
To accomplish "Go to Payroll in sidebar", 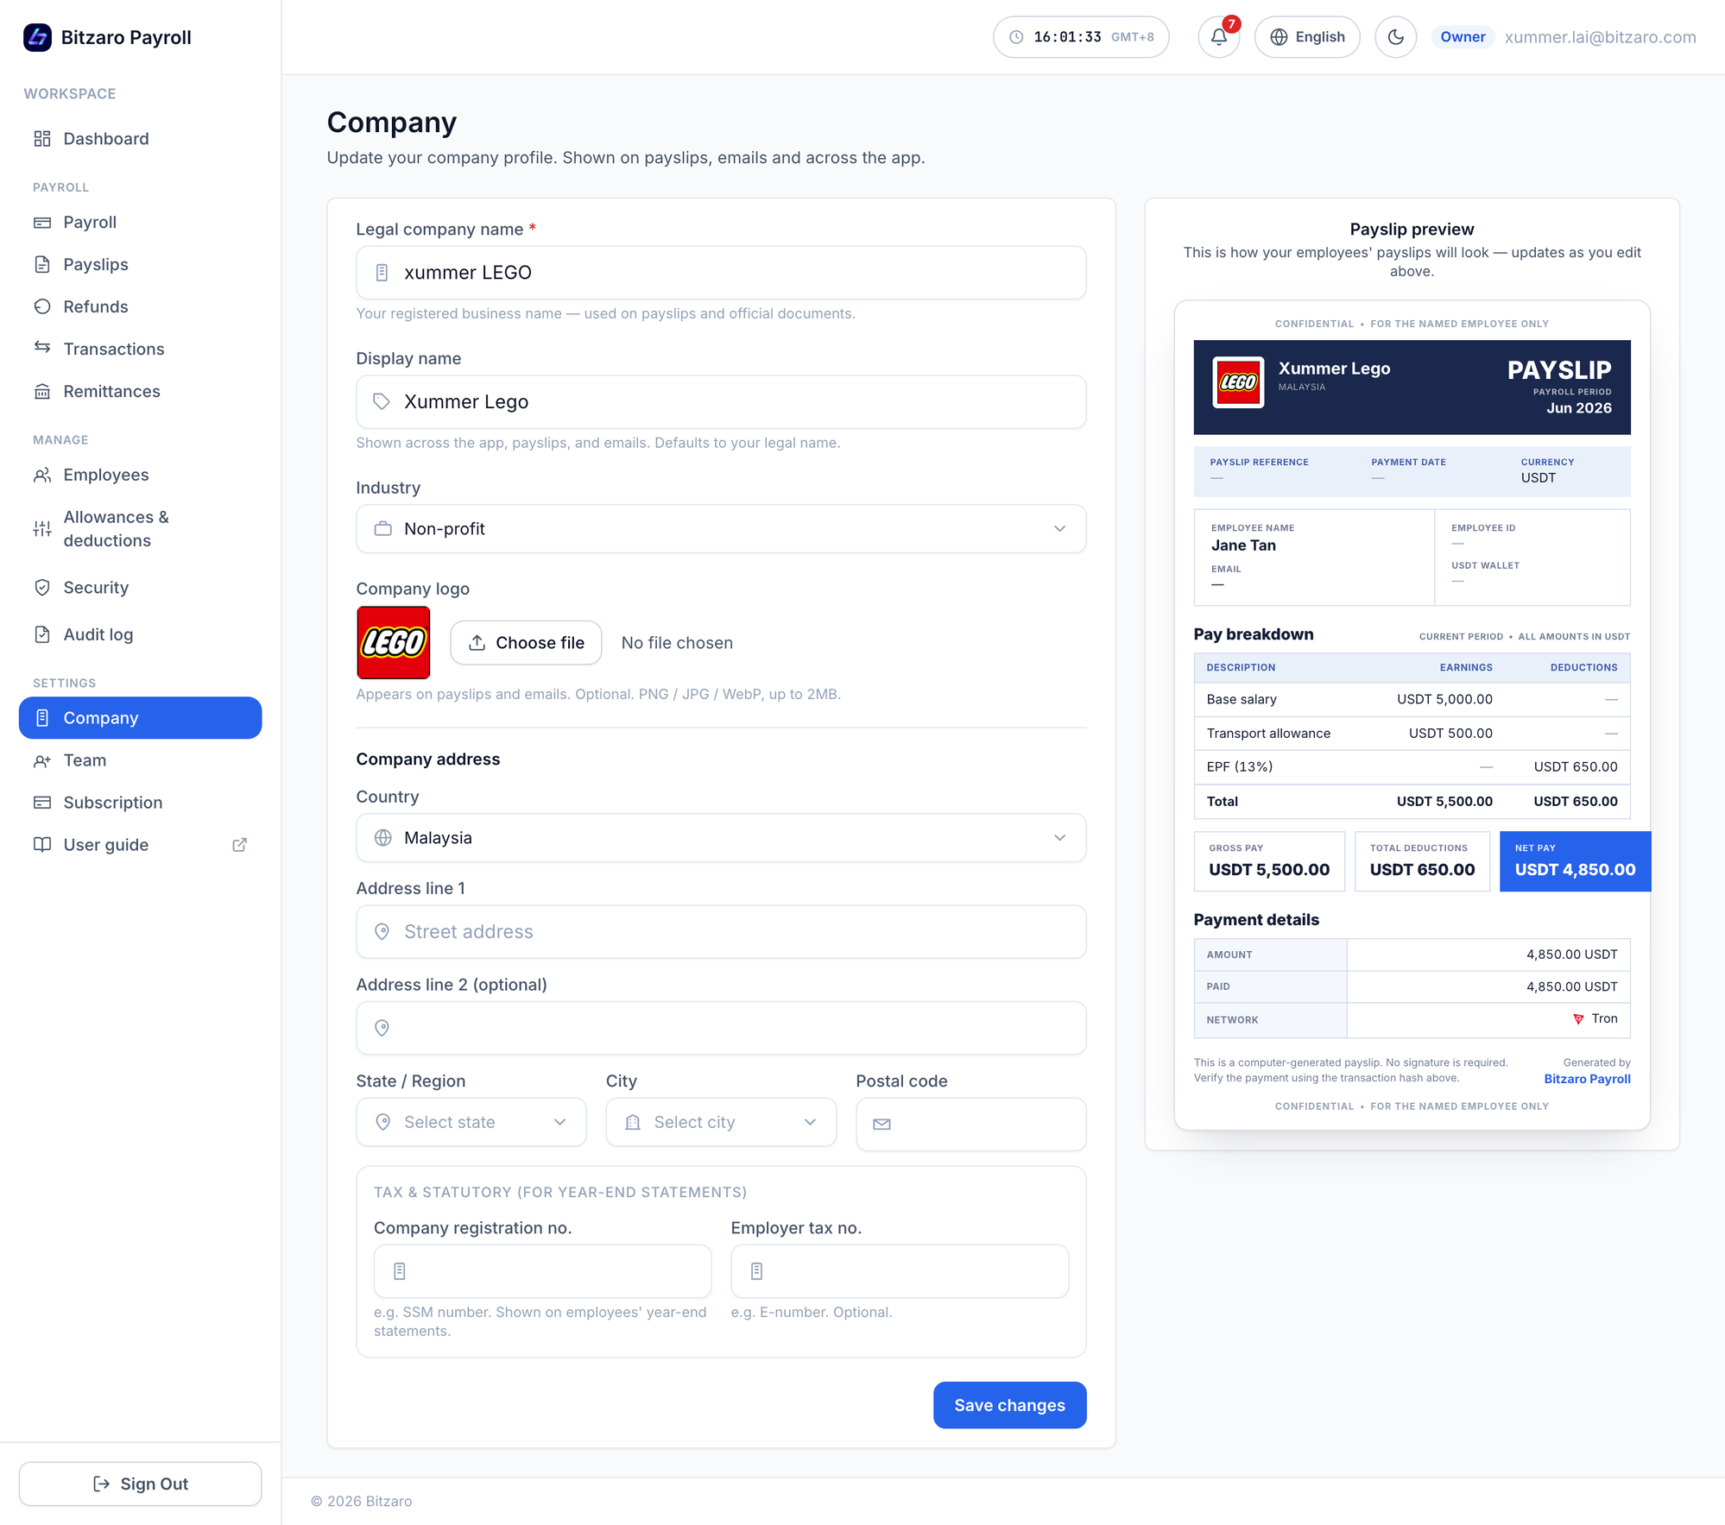I will pos(140,223).
